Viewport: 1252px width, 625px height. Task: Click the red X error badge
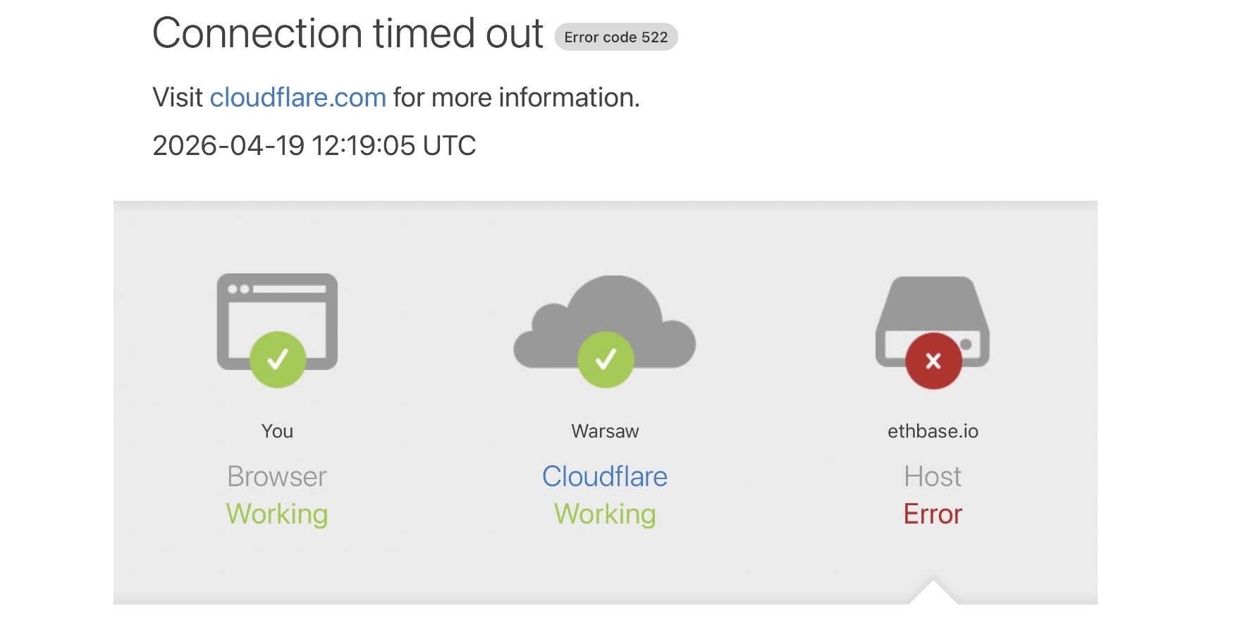point(933,361)
